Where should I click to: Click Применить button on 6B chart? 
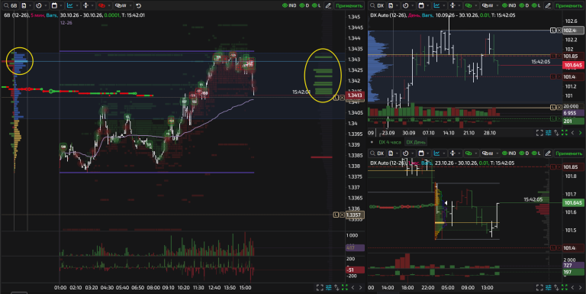point(349,5)
